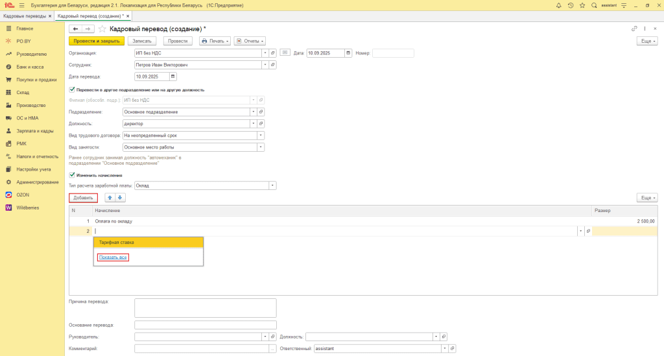The width and height of the screenshot is (664, 356).
Task: Select Кадровый перевод (создание) tab
Action: 91,16
